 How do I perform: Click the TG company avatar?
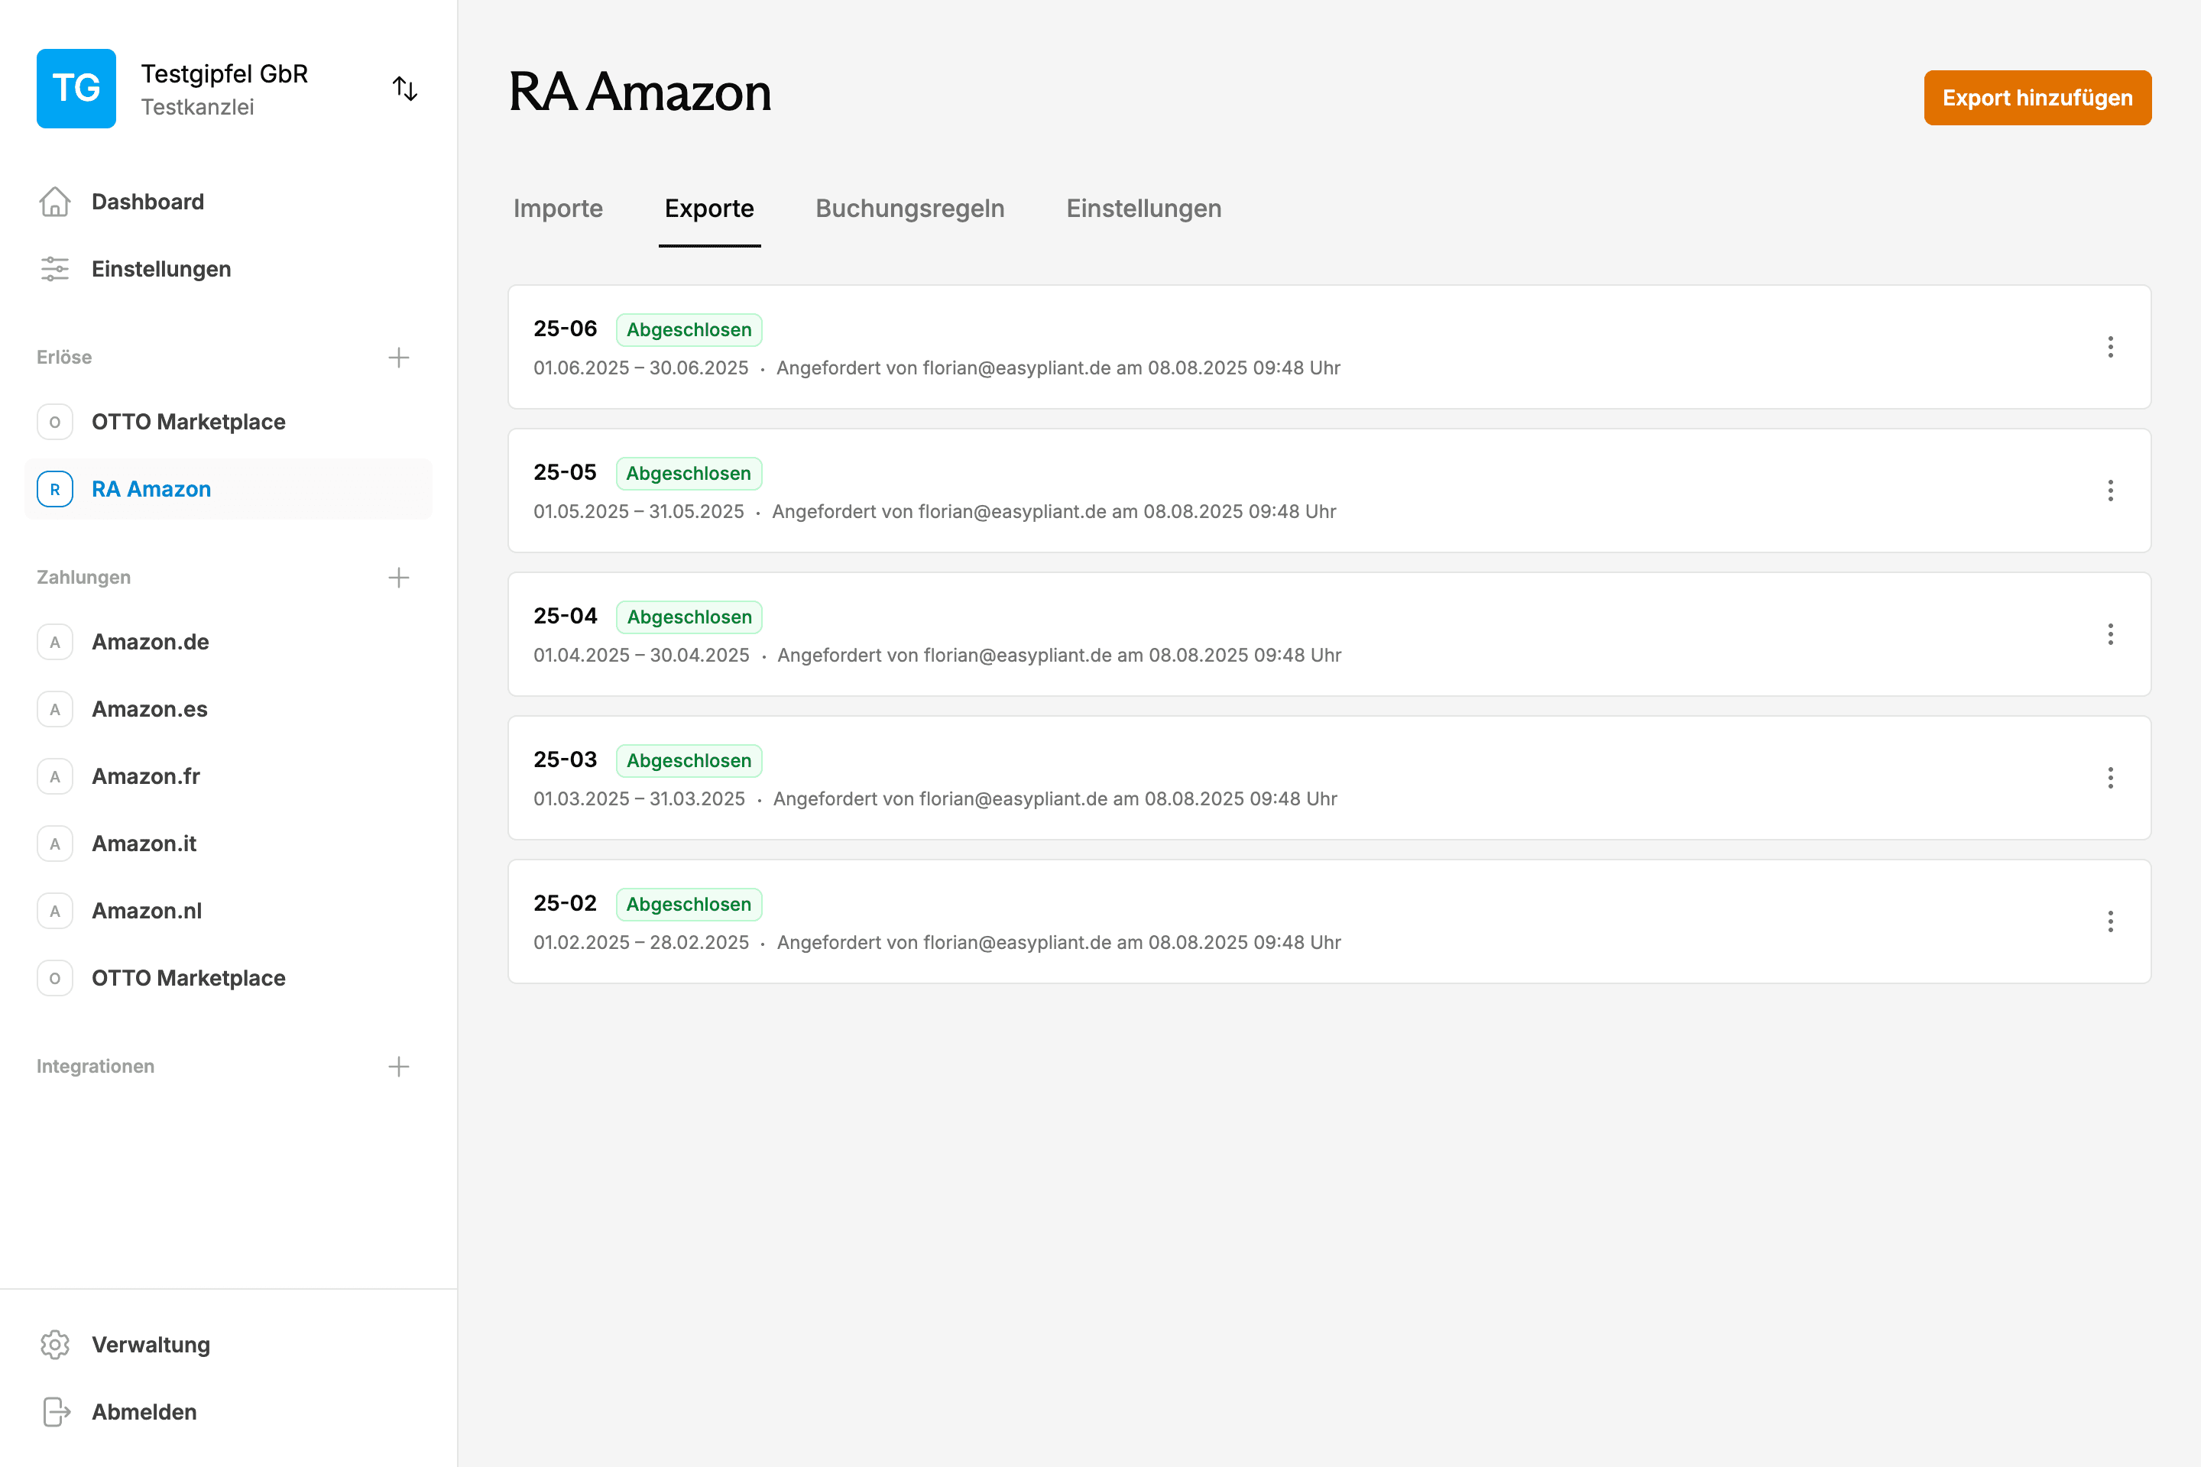click(76, 88)
